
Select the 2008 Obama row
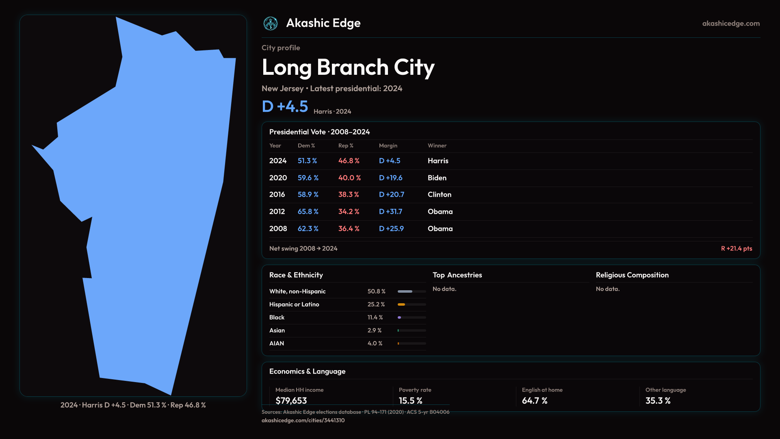point(440,229)
